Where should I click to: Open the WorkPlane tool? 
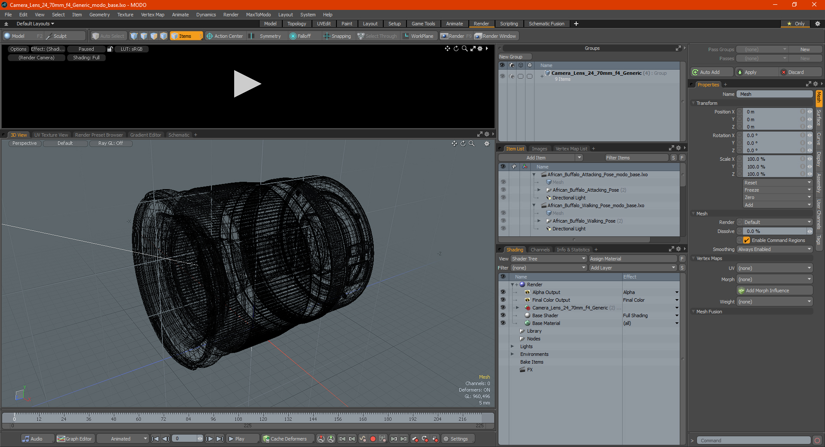click(418, 36)
